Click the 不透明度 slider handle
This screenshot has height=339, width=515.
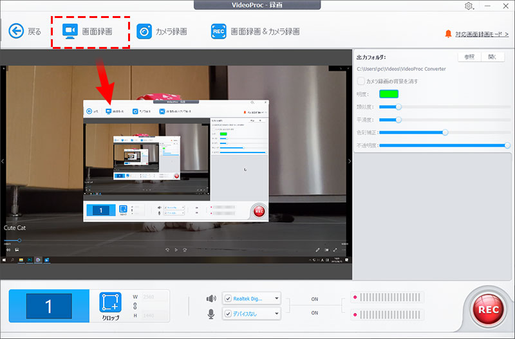coord(507,145)
